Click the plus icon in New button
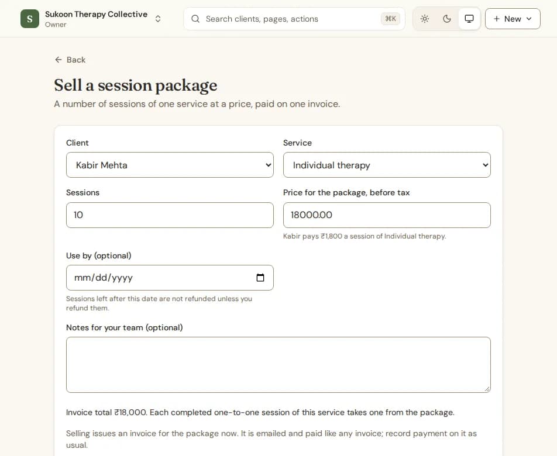Viewport: 557px width, 456px height. [497, 19]
